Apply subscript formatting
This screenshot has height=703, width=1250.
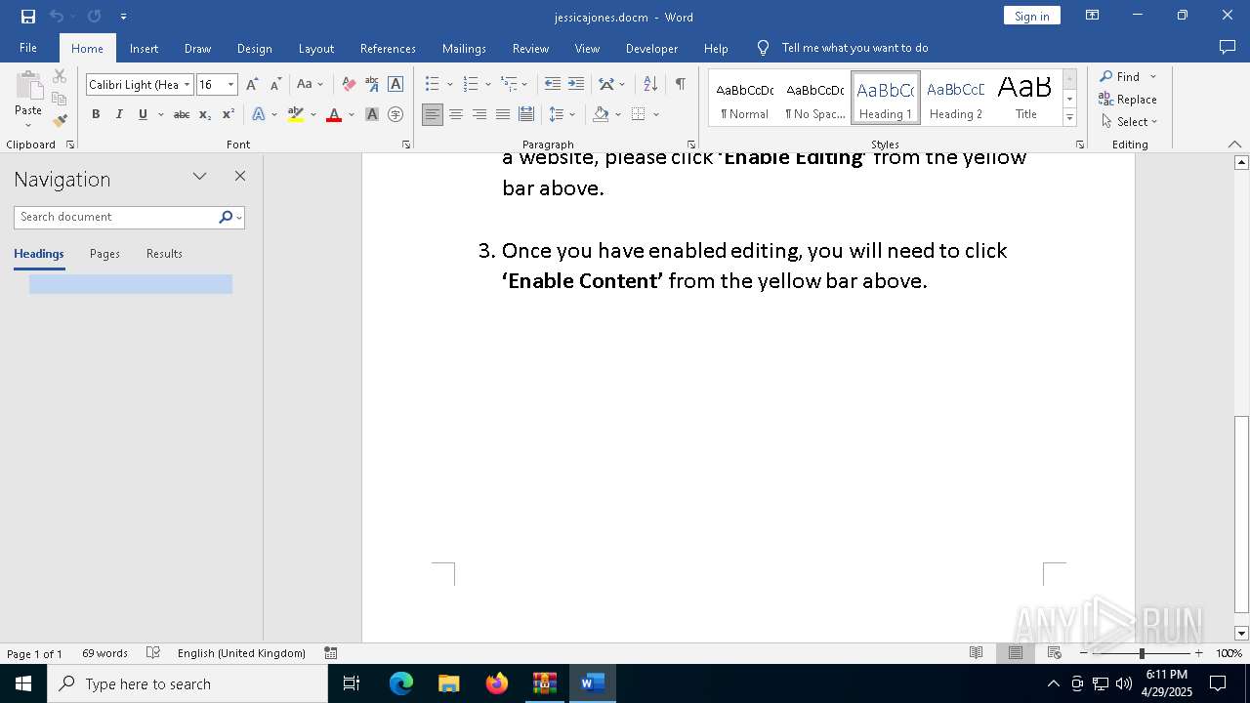[205, 115]
